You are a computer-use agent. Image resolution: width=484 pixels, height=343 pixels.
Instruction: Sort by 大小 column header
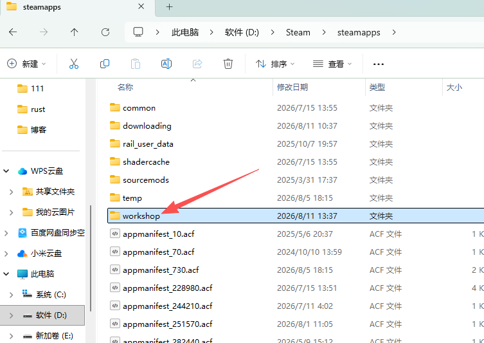[x=454, y=88]
